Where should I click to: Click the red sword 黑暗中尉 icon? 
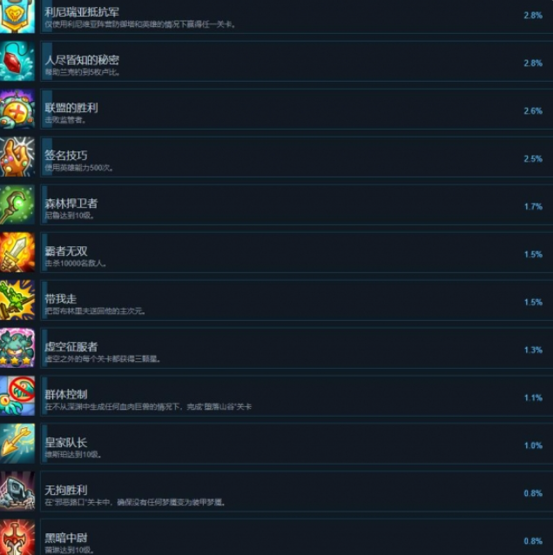click(17, 537)
